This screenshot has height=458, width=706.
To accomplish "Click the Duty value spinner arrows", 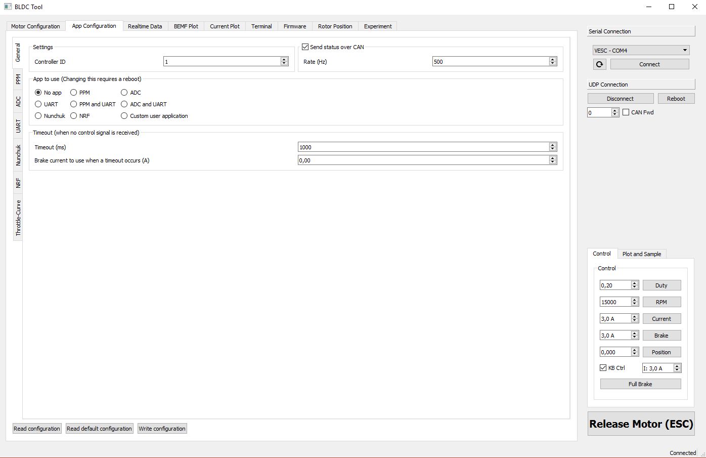I will (635, 285).
